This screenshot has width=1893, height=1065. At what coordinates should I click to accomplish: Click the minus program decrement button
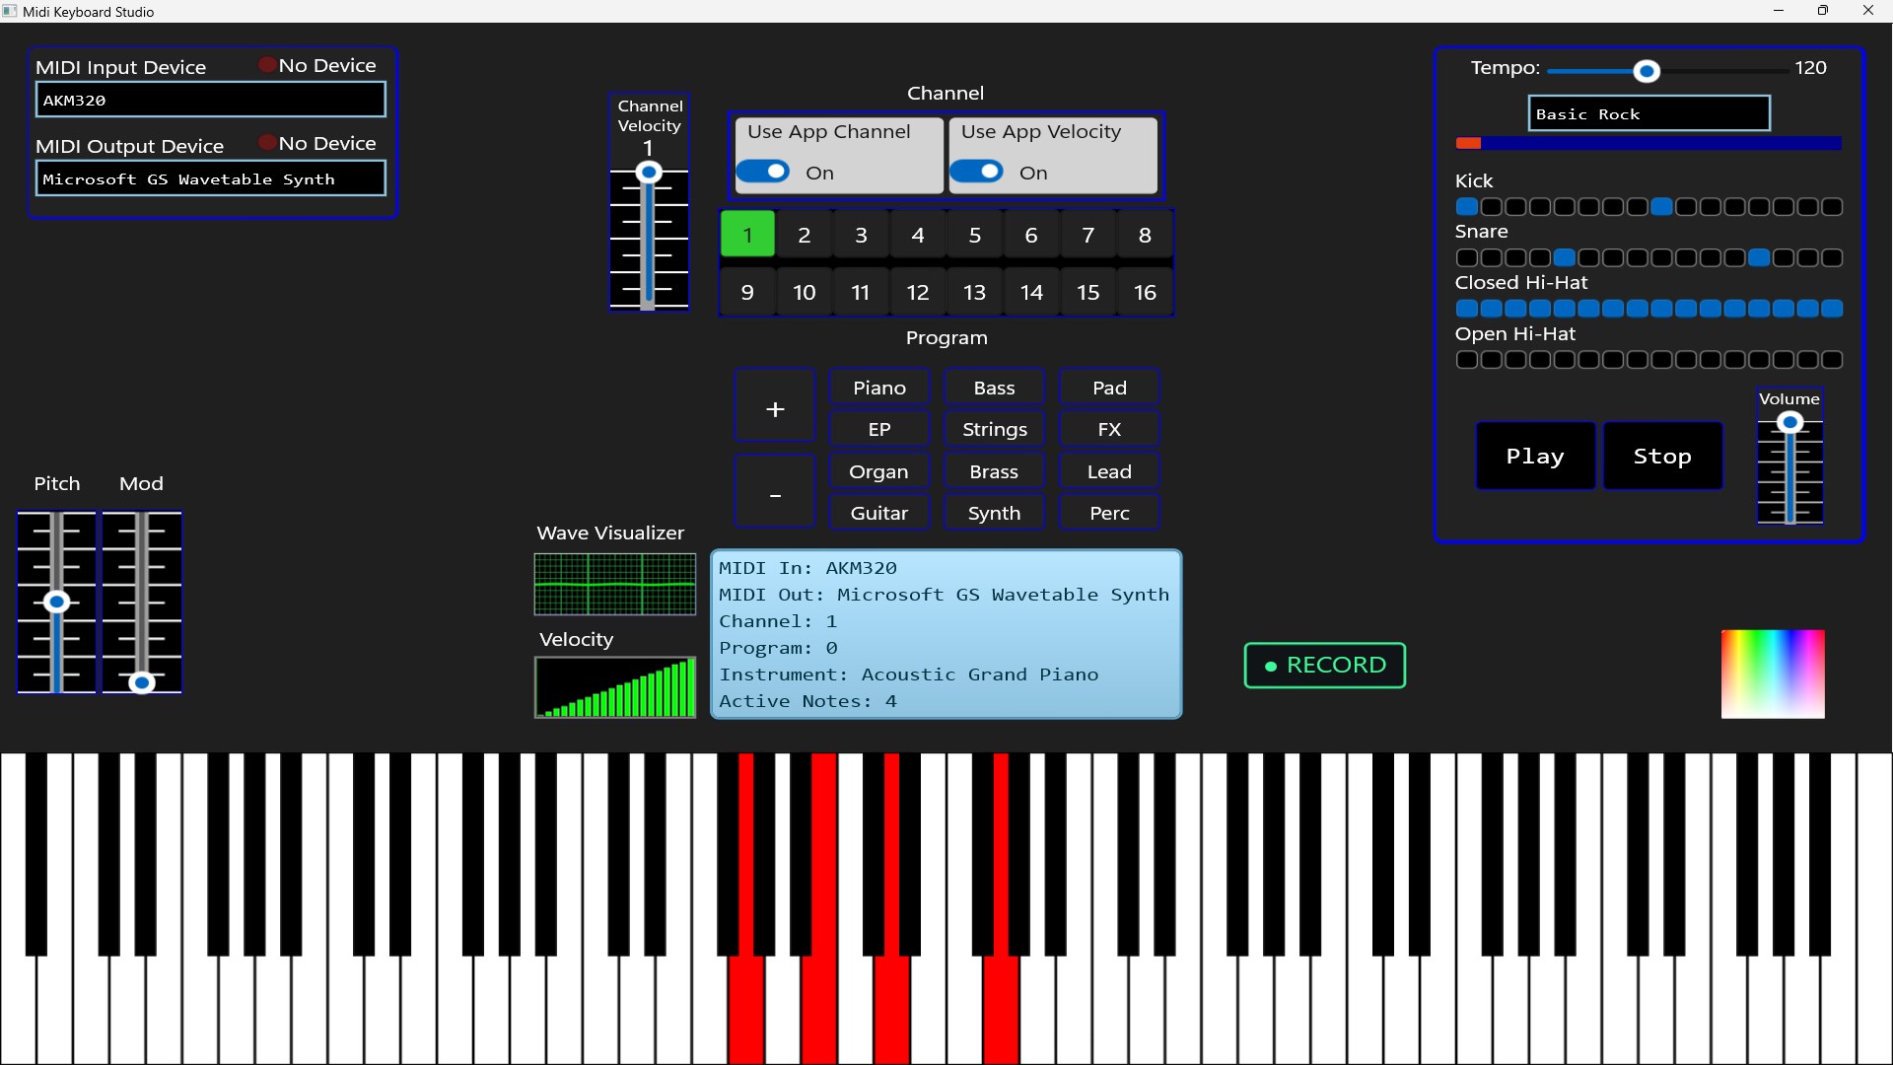coord(775,492)
